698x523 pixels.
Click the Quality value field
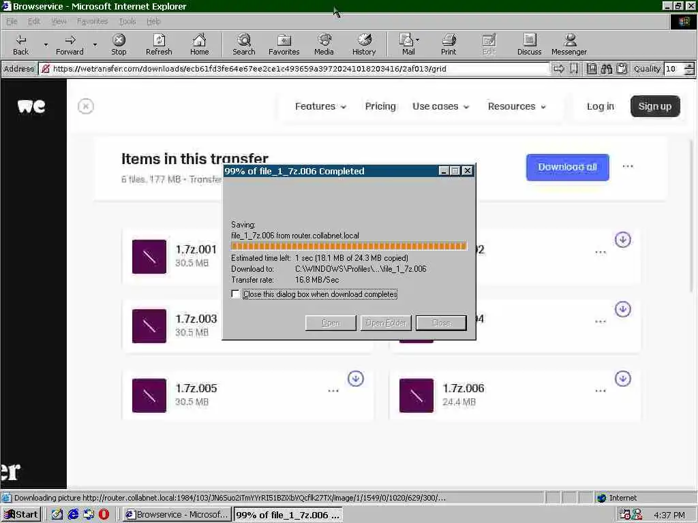coord(673,69)
